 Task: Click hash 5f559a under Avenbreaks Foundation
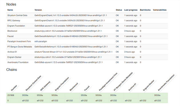click(x=157, y=95)
